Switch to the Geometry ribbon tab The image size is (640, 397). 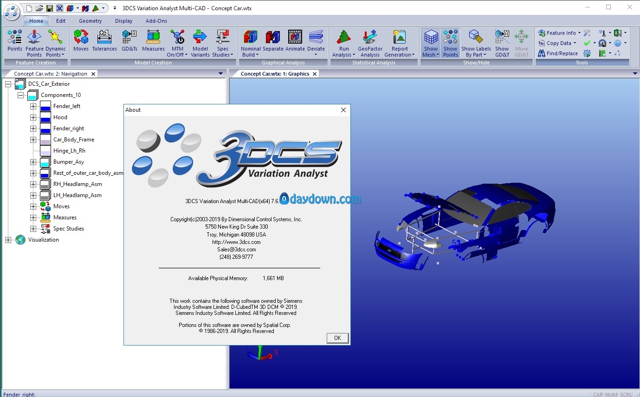coord(91,21)
